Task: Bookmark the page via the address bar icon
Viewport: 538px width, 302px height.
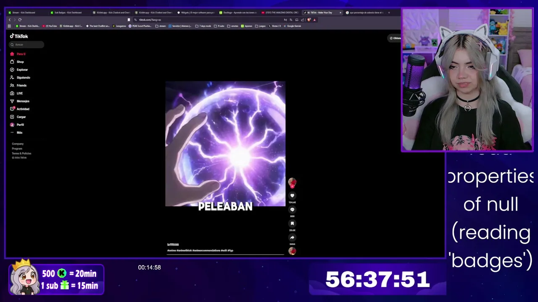Action: point(129,20)
